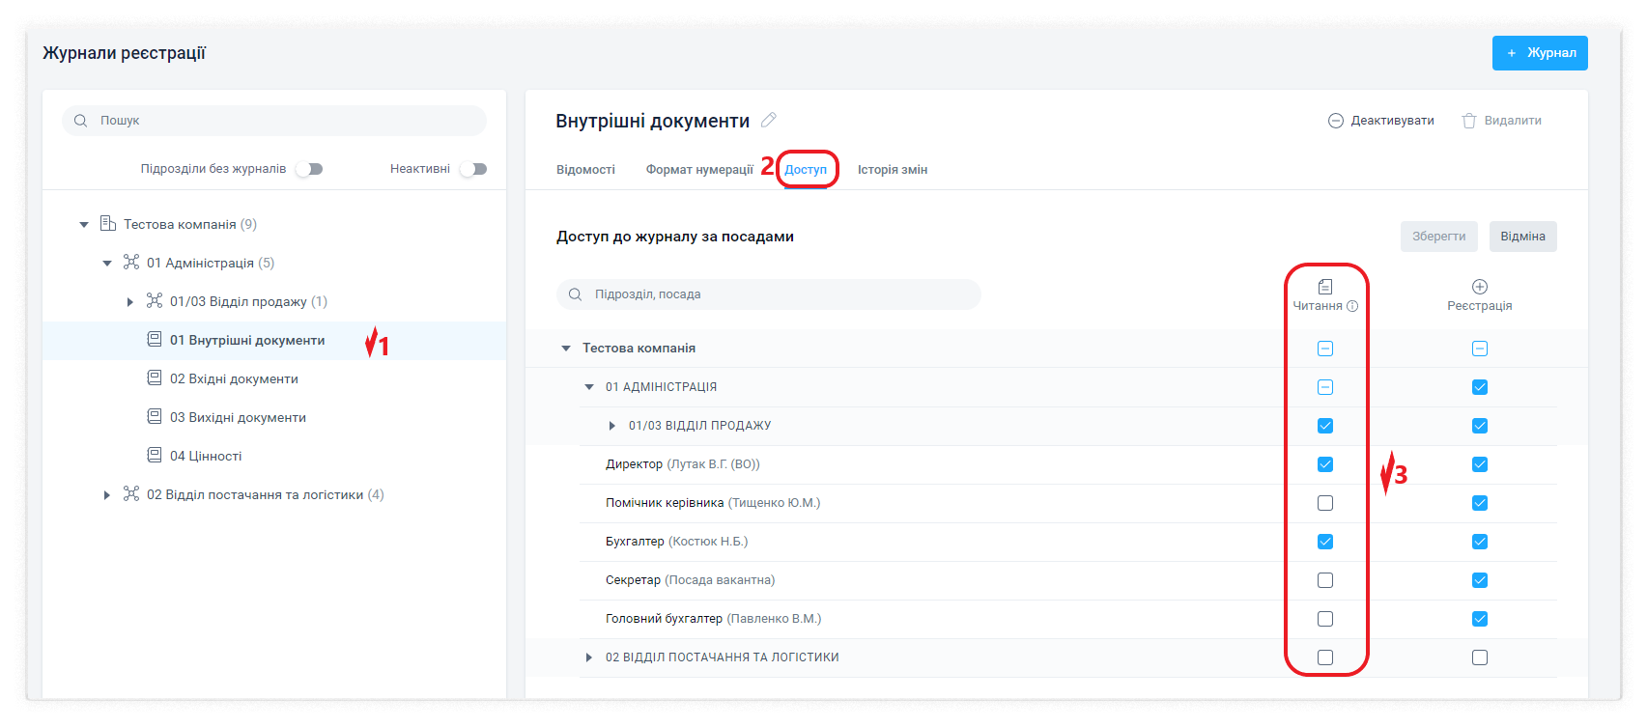1647x727 pixels.
Task: Expand 02 Відділ постачання та логістики in left tree
Action: (107, 495)
